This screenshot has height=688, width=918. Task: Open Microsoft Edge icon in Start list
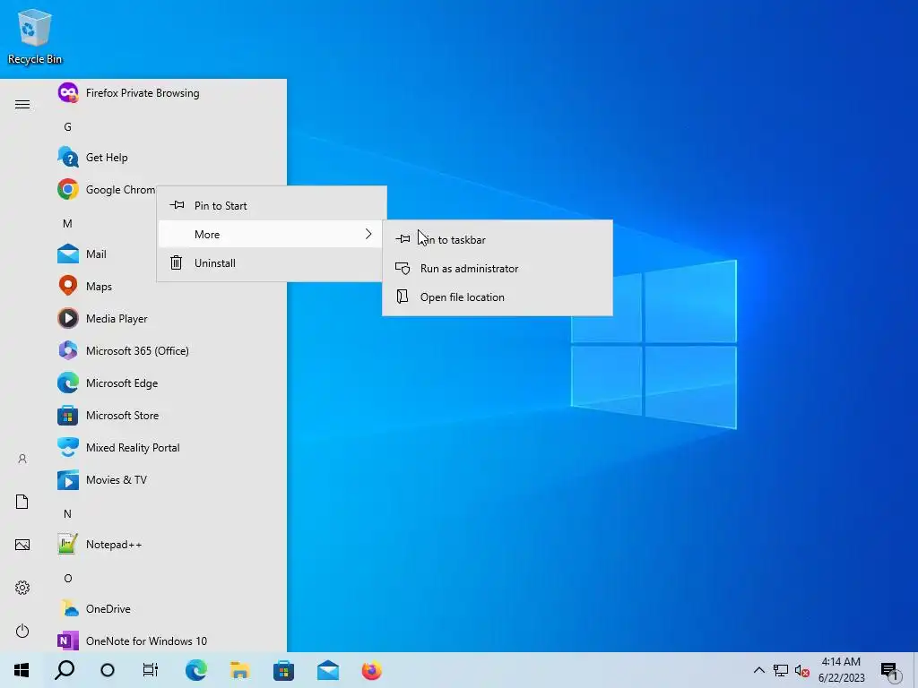pyautogui.click(x=68, y=383)
